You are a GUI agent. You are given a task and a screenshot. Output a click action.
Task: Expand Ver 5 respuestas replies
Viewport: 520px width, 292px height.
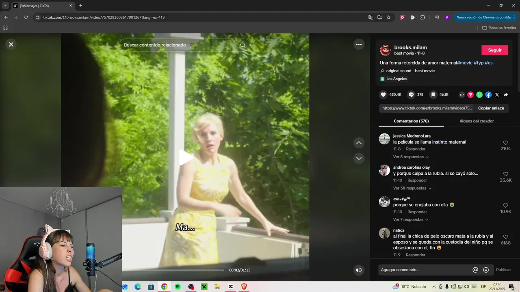(411, 157)
